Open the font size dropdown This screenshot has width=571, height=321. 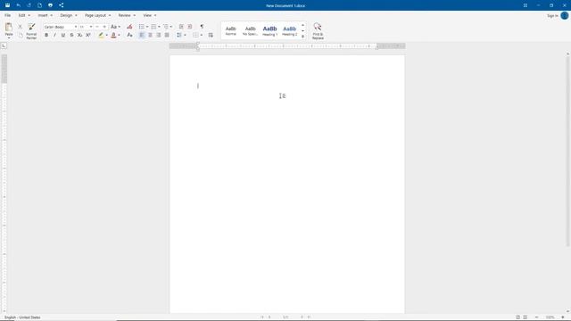coord(91,27)
